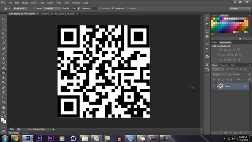
Task: Toggle lock transparent pixels in Layers panel
Action: [x=219, y=80]
